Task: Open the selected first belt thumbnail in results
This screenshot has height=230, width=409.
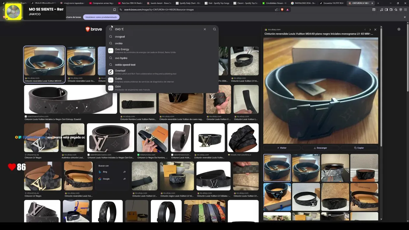Action: tap(44, 61)
